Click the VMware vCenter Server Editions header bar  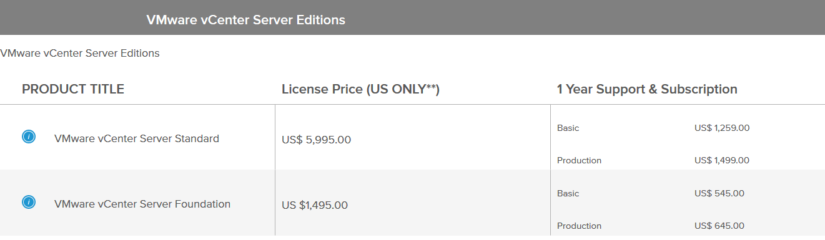pos(412,17)
